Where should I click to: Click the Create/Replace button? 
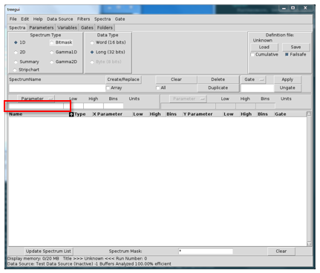coord(123,79)
